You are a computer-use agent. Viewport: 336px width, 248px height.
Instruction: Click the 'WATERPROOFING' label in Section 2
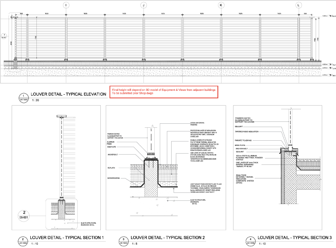[x=113, y=178]
